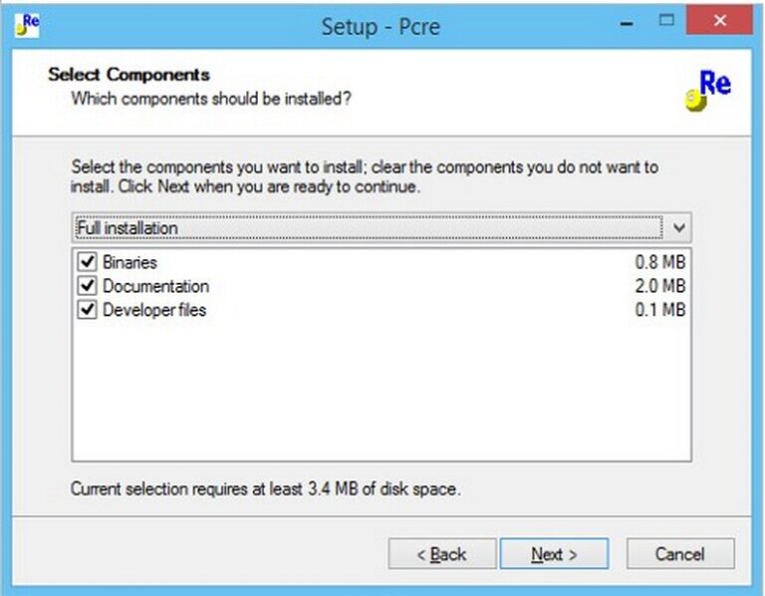This screenshot has height=596, width=765.
Task: Select the Documentation component label
Action: (x=155, y=286)
